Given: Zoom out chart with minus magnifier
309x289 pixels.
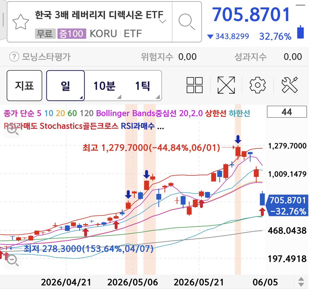Looking at the screenshot, I should 12,260.
